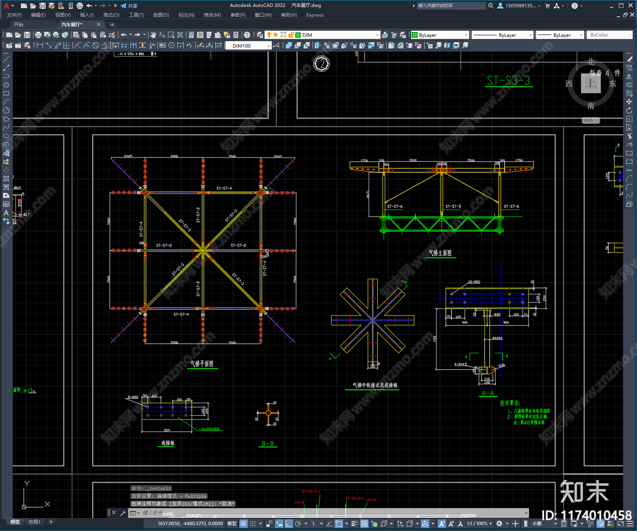Image resolution: width=637 pixels, height=531 pixels.
Task: Click the Diameter dimension tool
Action: pyautogui.click(x=96, y=45)
